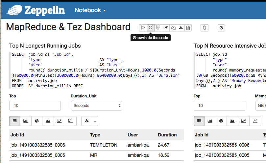Viewport: 266px width, 163px height.
Task: Open the scheduler clock icon
Action: tap(221, 28)
